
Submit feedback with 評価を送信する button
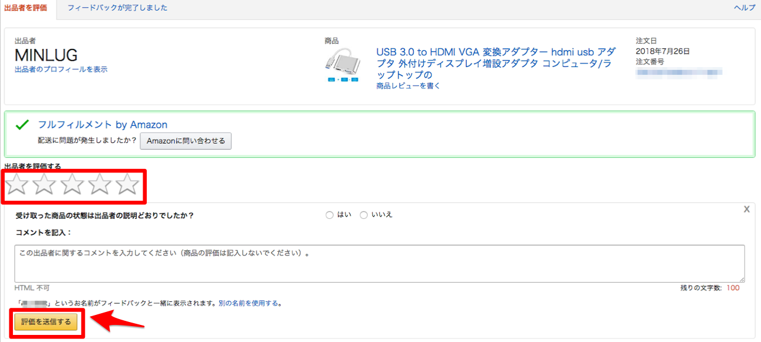click(x=47, y=322)
